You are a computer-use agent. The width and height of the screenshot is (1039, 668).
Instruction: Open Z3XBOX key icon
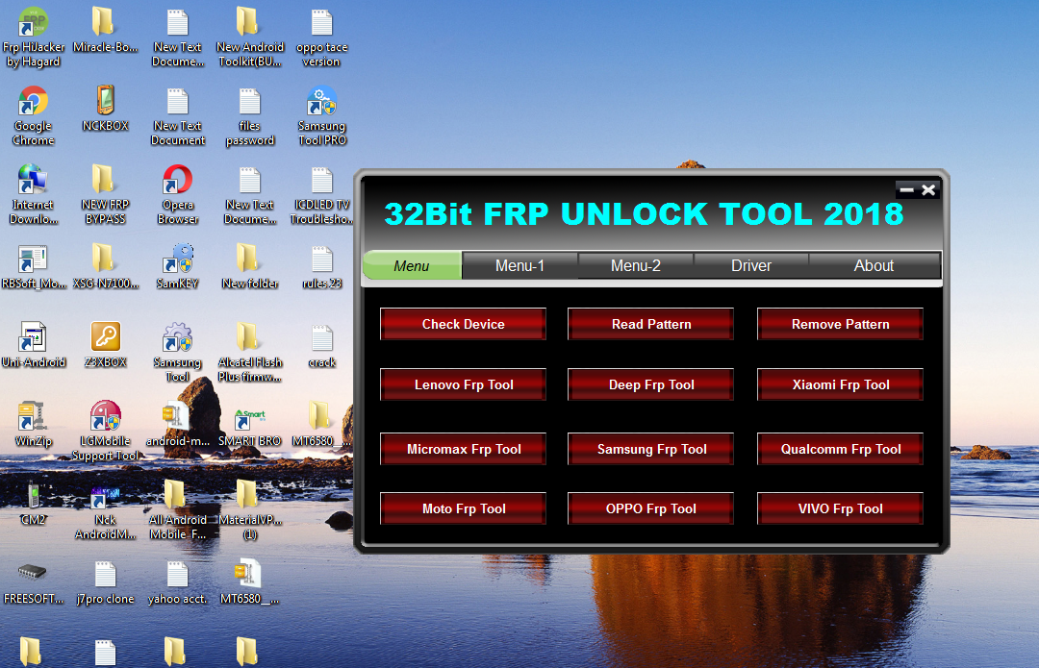coord(105,345)
